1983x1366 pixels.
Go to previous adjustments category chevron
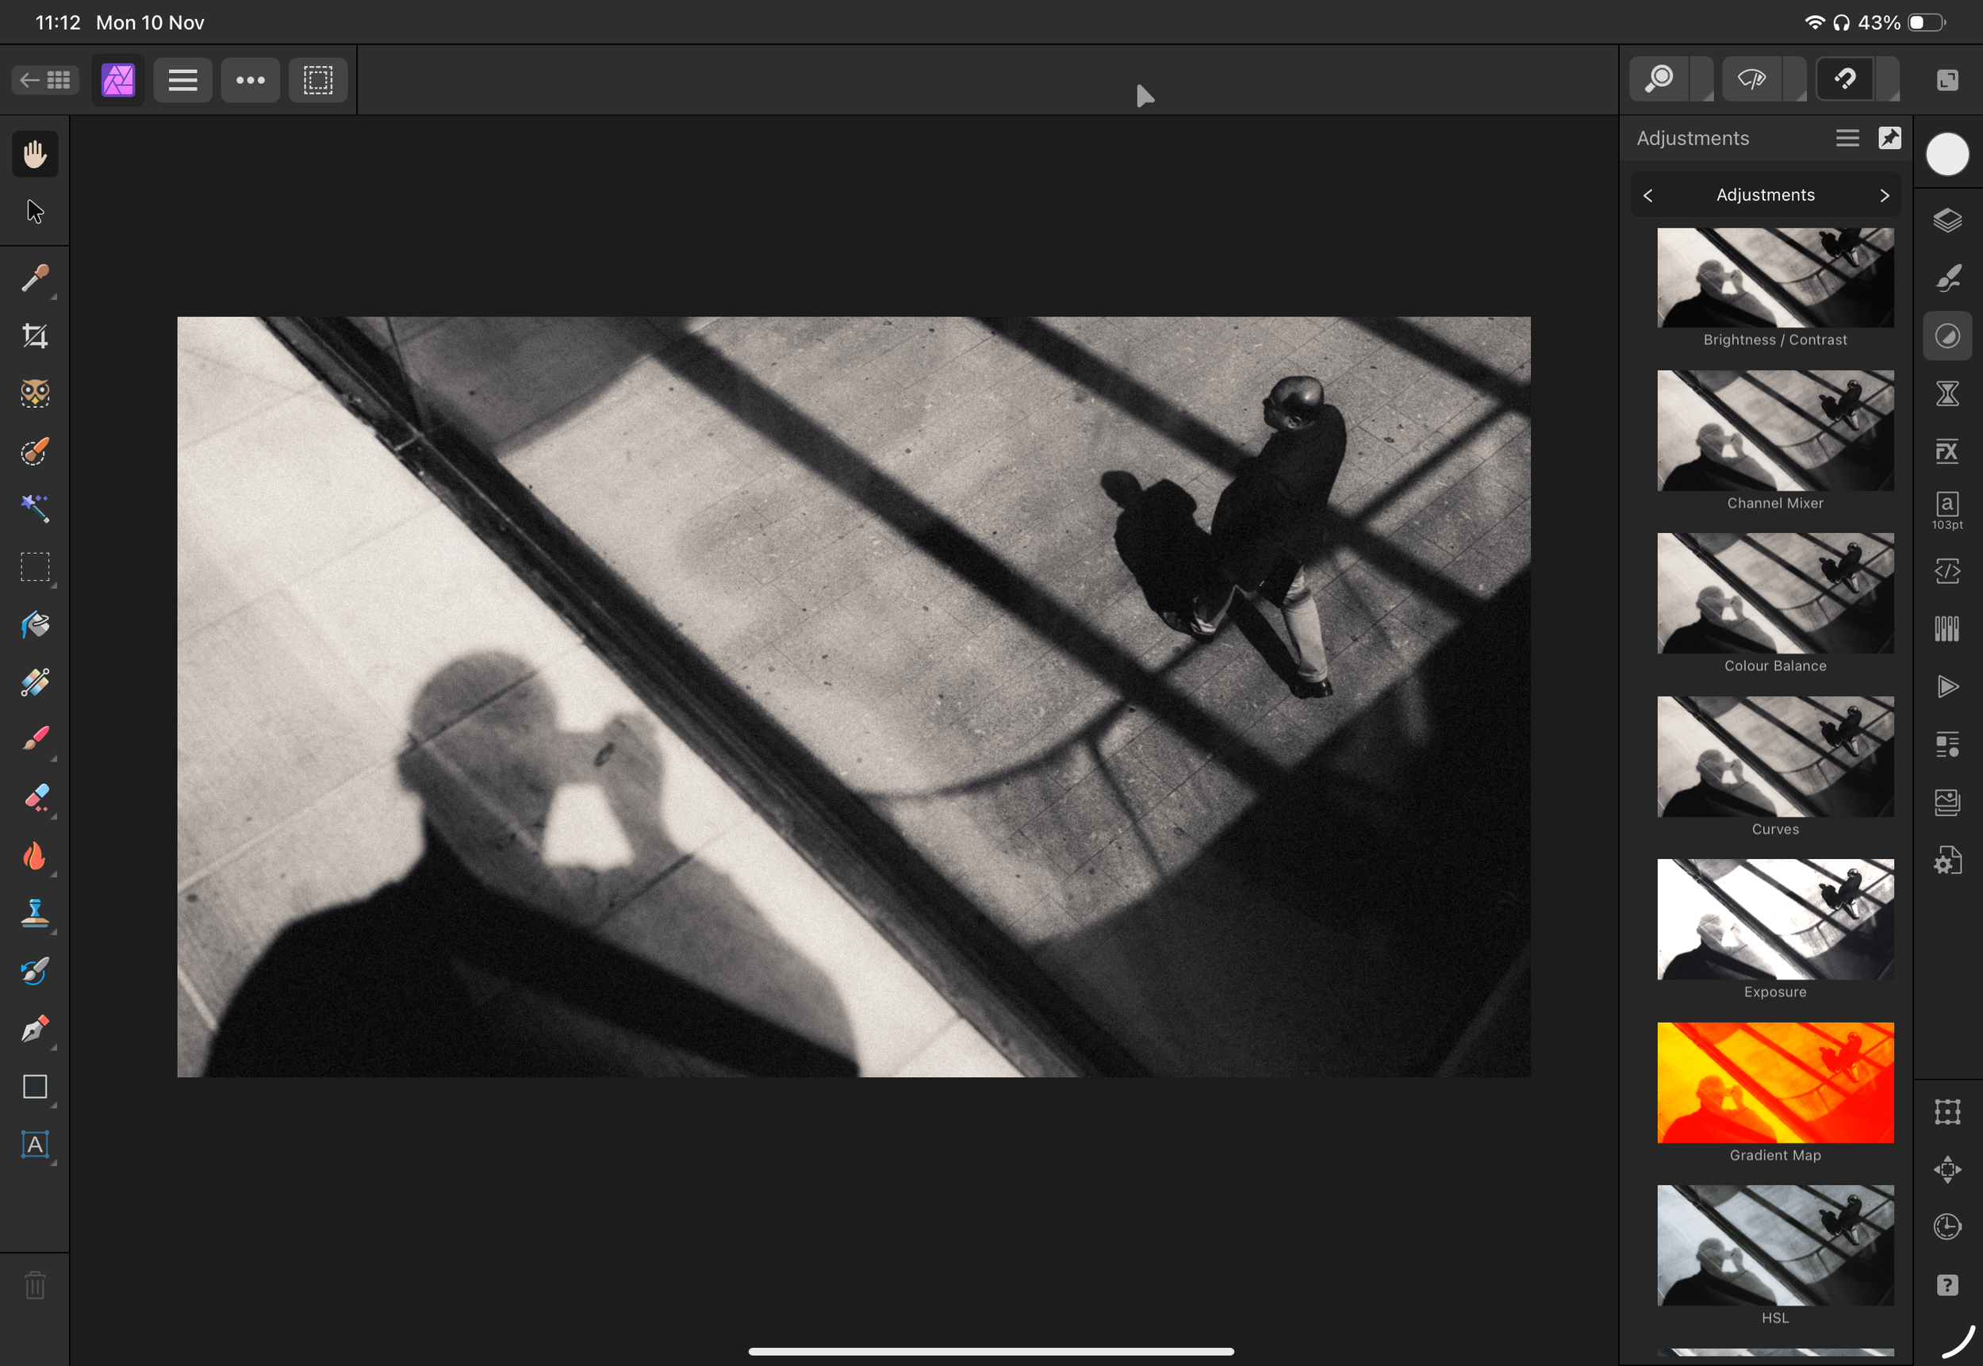pyautogui.click(x=1647, y=195)
